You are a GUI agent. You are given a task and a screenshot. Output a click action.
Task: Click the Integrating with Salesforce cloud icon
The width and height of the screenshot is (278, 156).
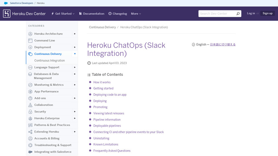30,152
